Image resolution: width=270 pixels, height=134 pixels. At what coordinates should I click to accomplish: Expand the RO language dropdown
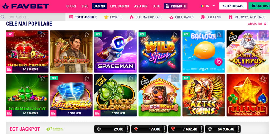pos(214,6)
